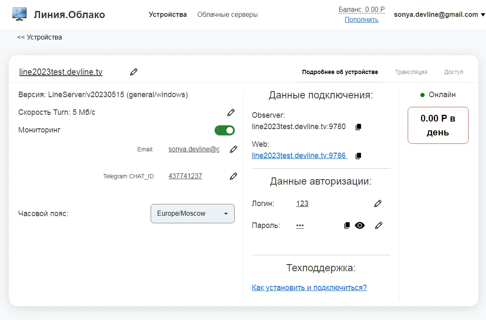Viewport: 486px width, 320px height.
Task: Click the Баланс: 0.00 Р text
Action: (x=361, y=10)
